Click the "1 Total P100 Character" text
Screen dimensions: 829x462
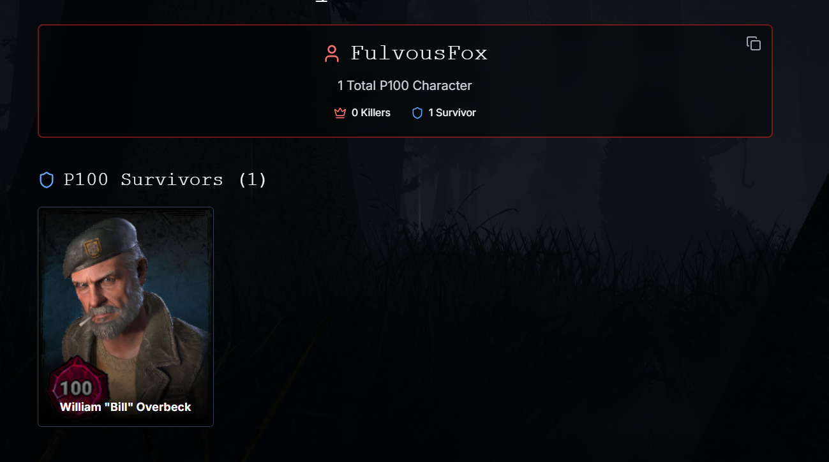405,86
